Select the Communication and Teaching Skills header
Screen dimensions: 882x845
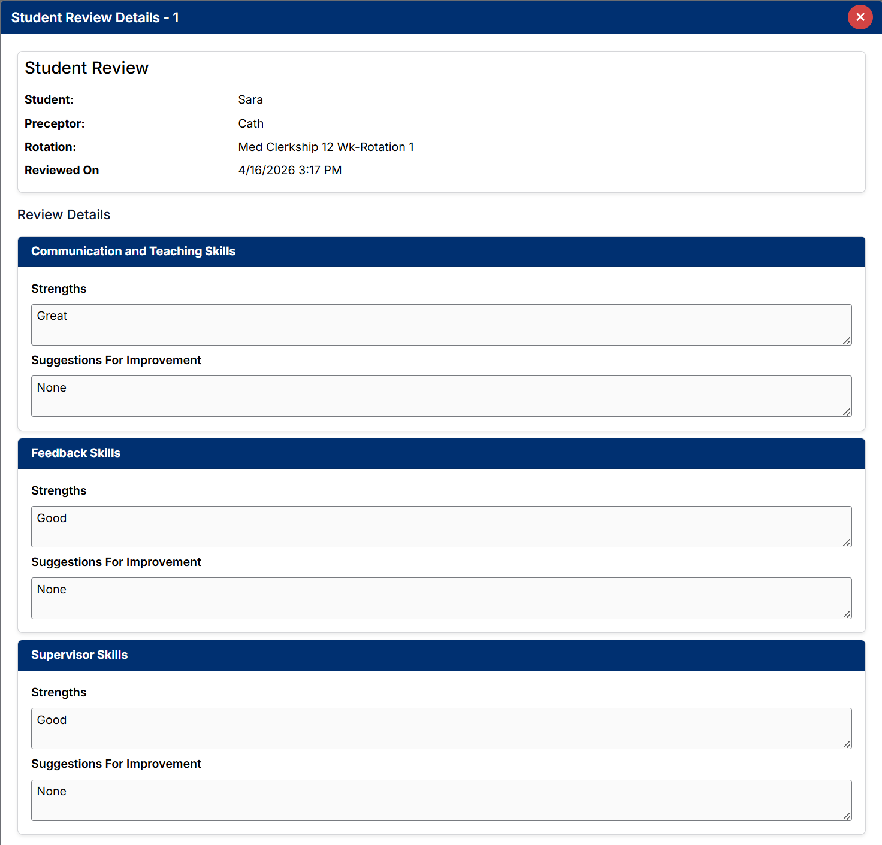[133, 252]
